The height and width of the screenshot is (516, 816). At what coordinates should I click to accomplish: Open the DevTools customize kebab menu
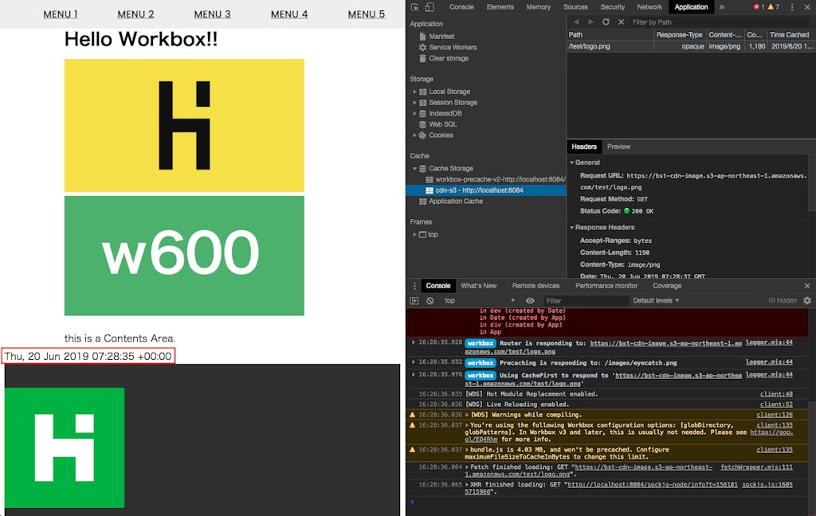(792, 7)
